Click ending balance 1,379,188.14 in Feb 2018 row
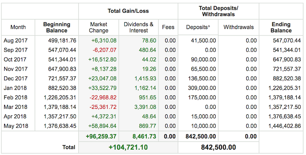This screenshot has width=306, height=155. [285, 97]
